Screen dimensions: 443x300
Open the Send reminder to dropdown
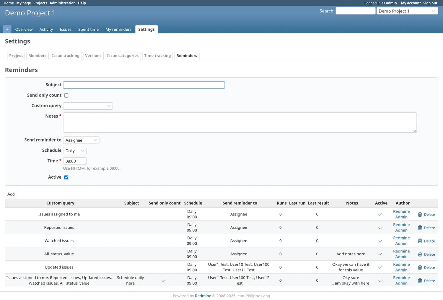click(x=81, y=140)
